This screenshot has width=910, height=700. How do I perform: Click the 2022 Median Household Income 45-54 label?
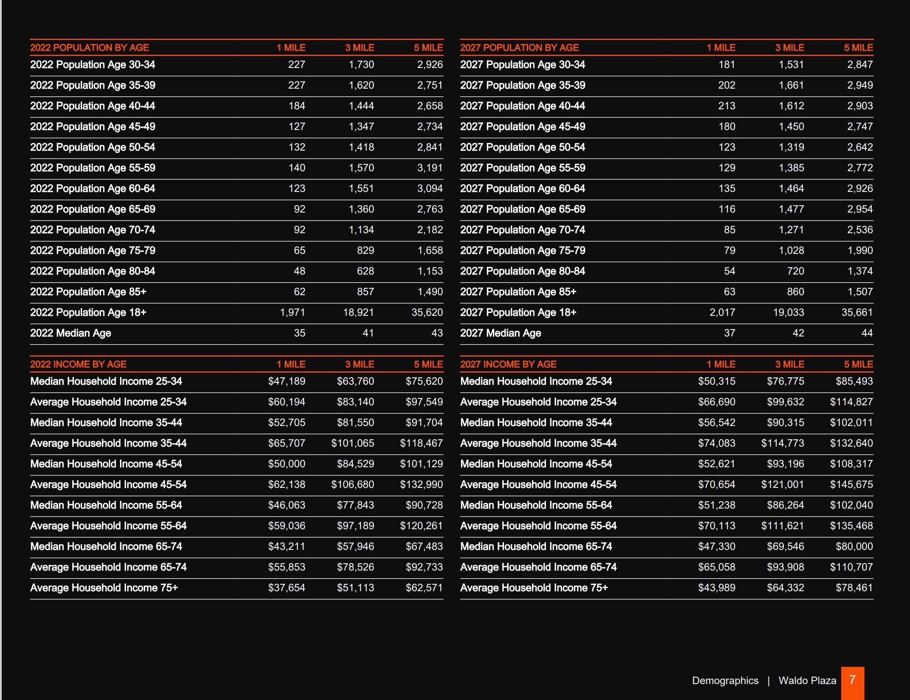[106, 464]
